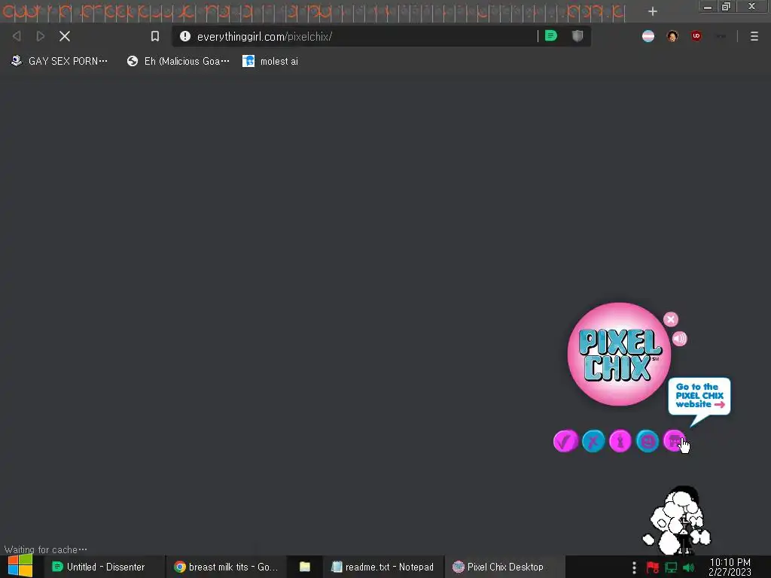Click the black and white poodle character
Image resolution: width=771 pixels, height=578 pixels.
677,521
